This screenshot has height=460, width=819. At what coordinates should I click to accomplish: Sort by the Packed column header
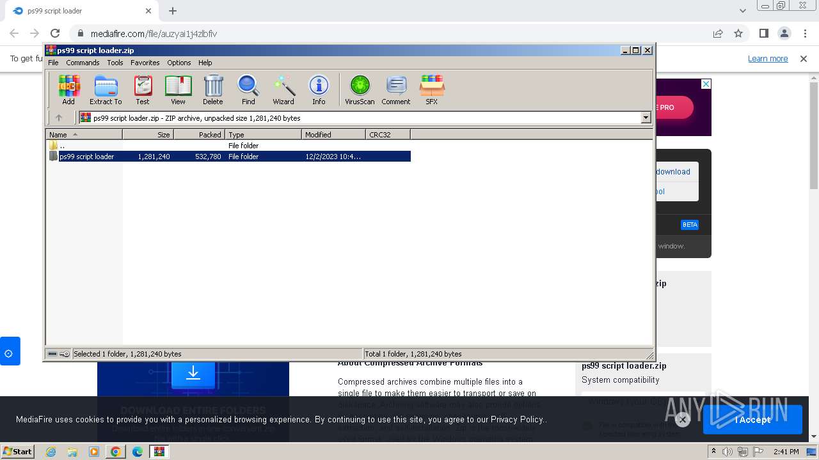(x=199, y=134)
